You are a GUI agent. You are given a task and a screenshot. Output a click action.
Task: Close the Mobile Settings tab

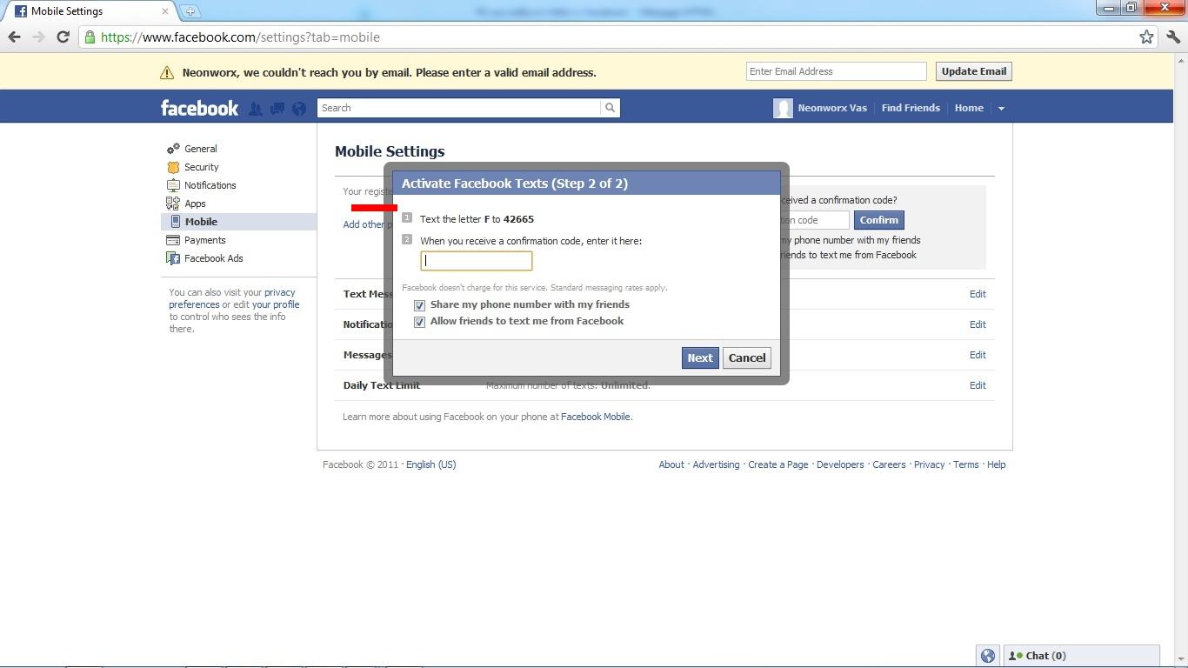click(x=164, y=11)
